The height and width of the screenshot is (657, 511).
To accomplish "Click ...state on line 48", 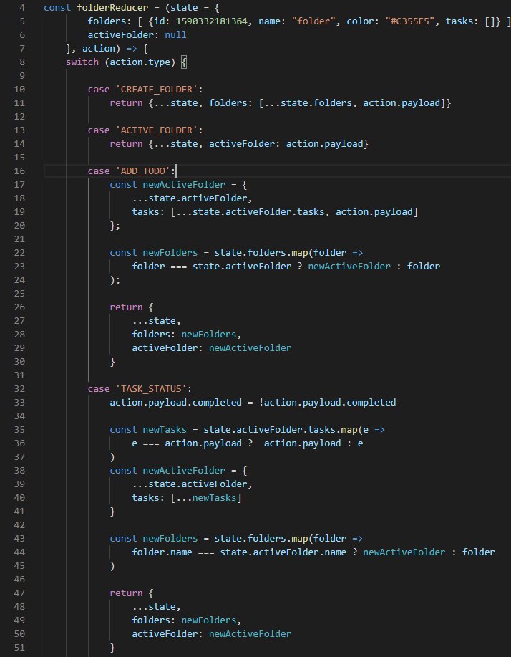I will click(154, 607).
